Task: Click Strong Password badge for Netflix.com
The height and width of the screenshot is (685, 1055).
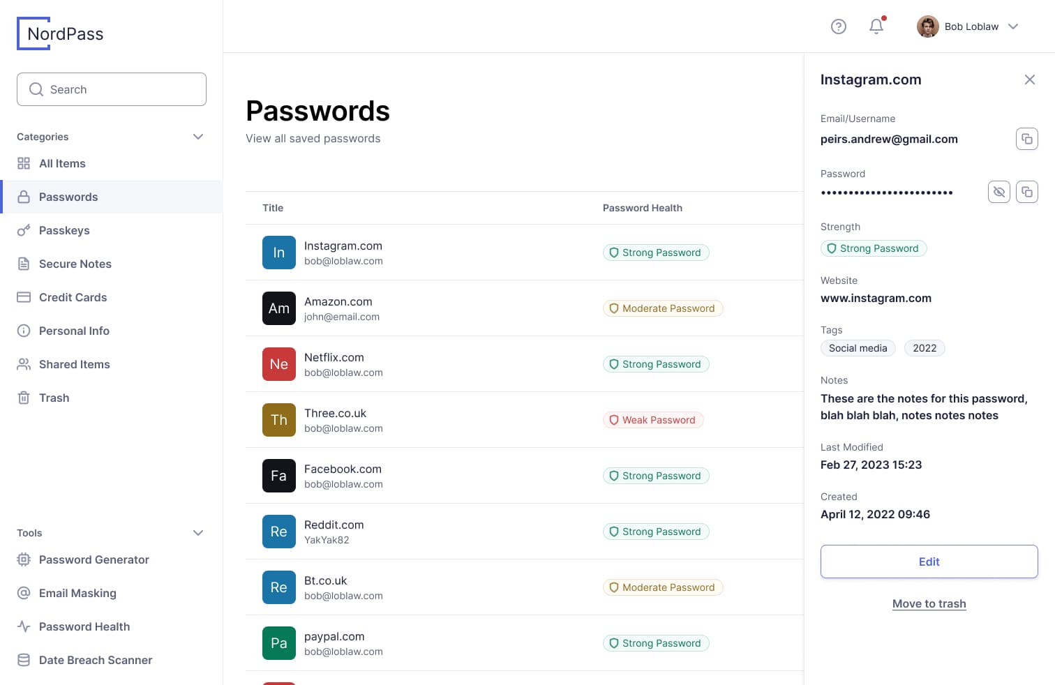Action: point(656,364)
